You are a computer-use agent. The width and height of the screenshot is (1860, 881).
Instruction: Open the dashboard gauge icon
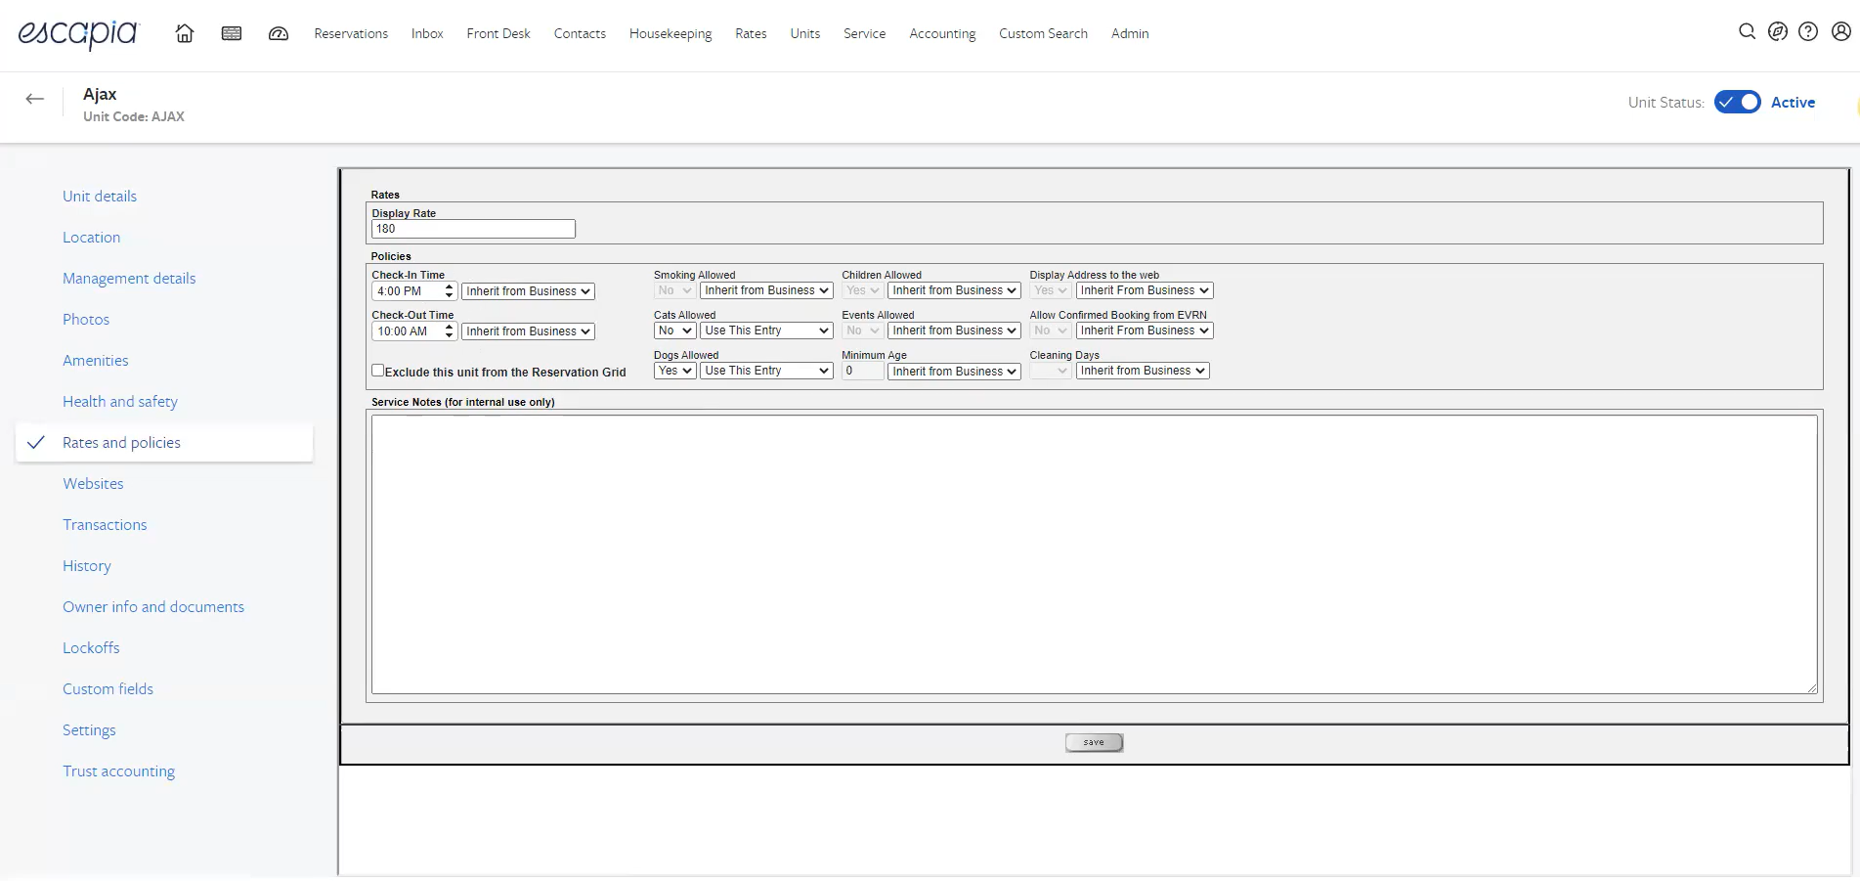pos(279,33)
